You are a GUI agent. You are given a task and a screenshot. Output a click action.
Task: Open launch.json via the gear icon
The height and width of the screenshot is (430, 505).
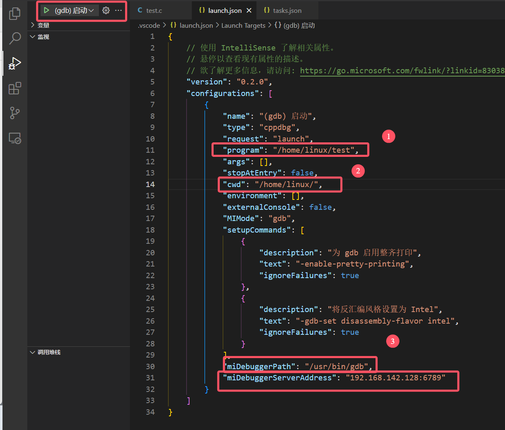pos(106,10)
